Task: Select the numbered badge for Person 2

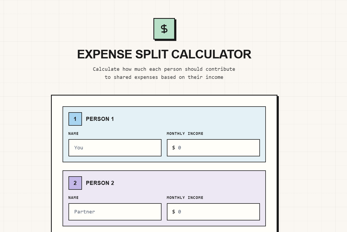Action: coord(75,183)
